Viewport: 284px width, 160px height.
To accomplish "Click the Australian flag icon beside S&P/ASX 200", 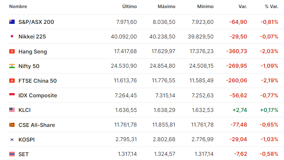I will (12, 22).
